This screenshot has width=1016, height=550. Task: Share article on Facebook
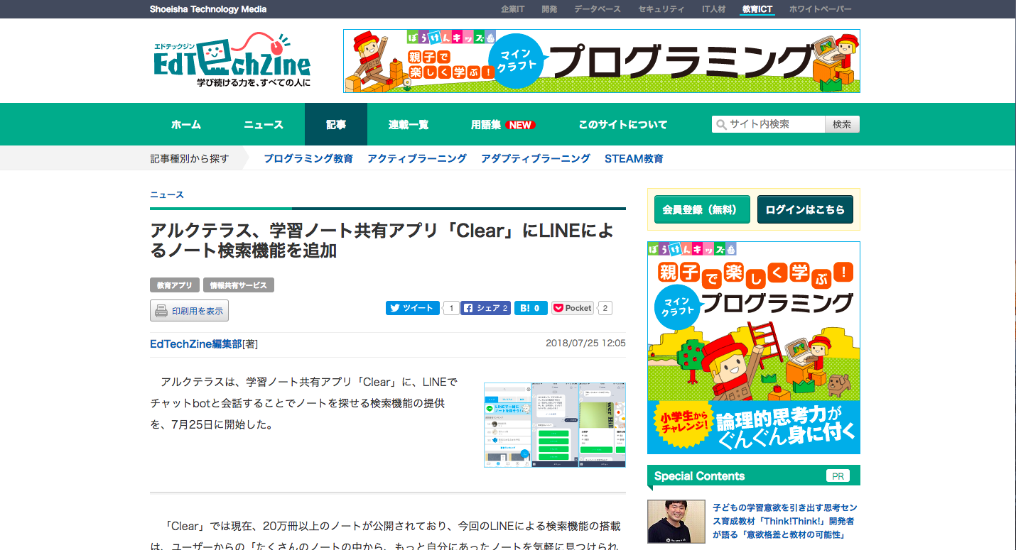click(x=485, y=308)
